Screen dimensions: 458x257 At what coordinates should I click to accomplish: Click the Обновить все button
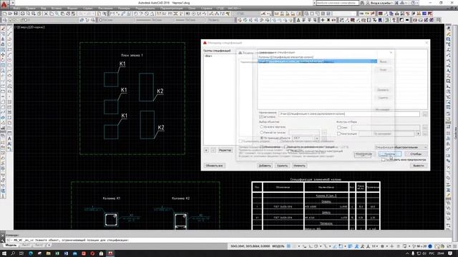point(214,166)
